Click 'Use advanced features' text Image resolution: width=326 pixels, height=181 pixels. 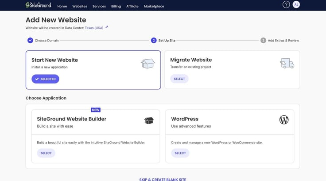tap(191, 126)
